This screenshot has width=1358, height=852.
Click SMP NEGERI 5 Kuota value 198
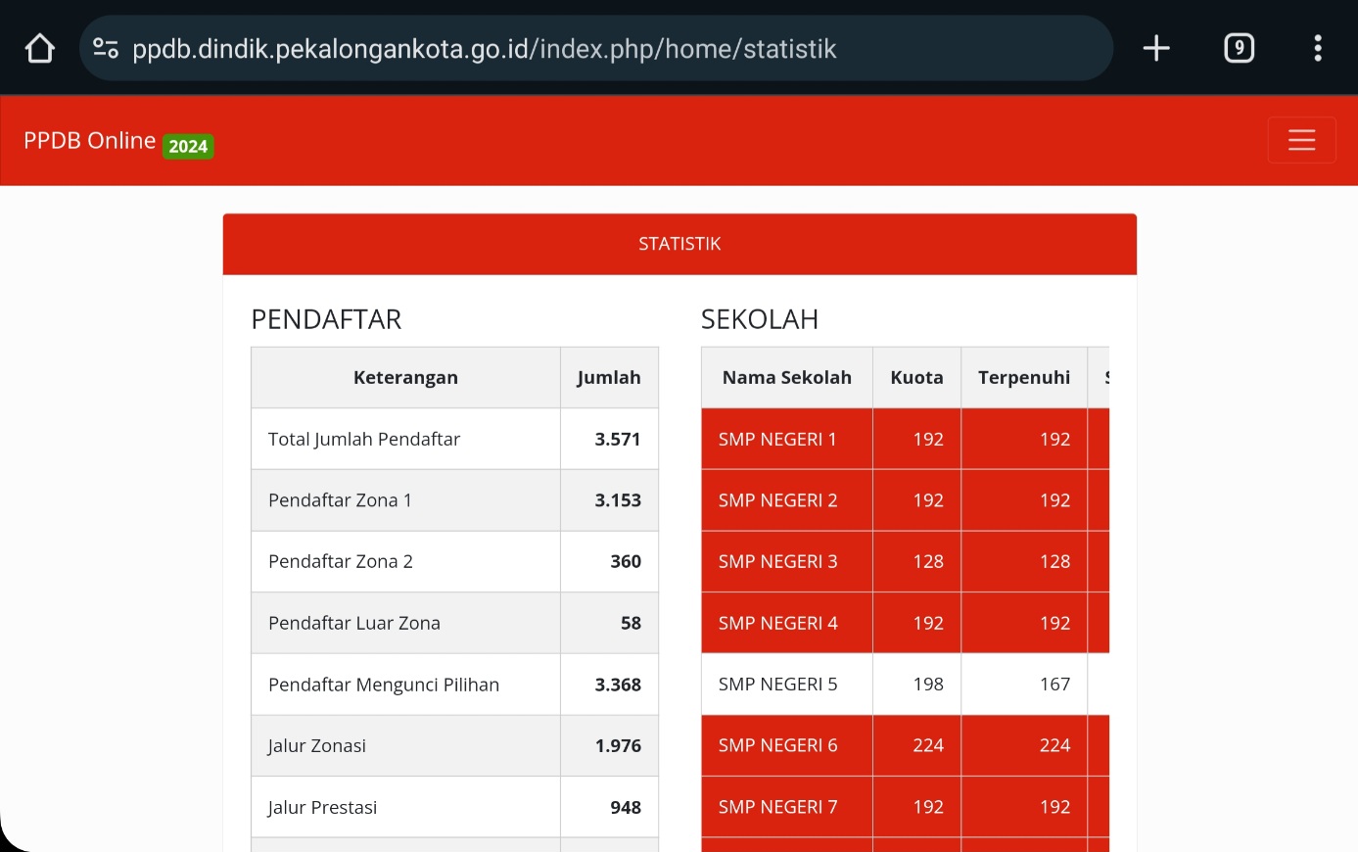[x=928, y=685]
